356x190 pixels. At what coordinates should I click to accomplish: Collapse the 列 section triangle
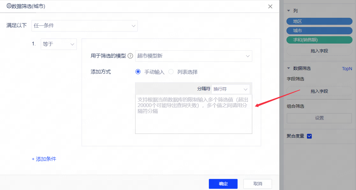coord(289,11)
